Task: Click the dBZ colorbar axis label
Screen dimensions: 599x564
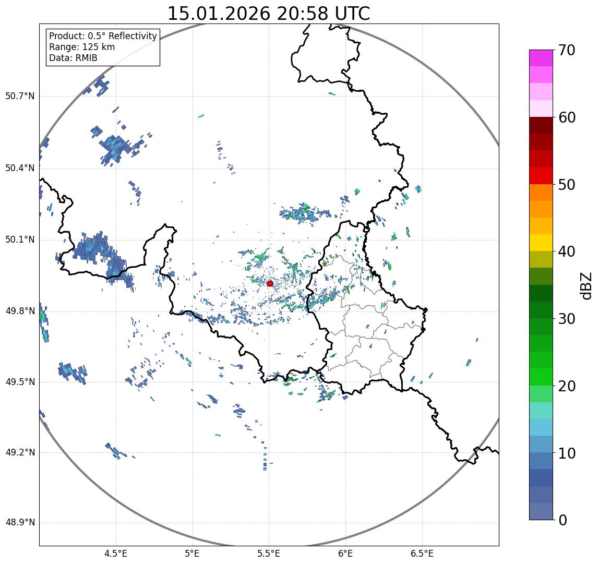Action: tap(585, 285)
